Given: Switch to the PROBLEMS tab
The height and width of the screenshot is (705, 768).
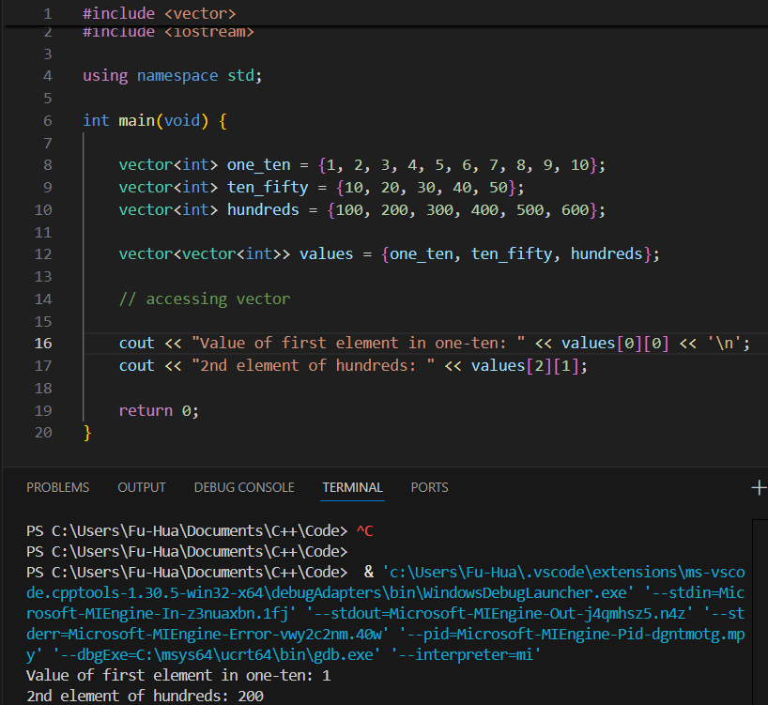Looking at the screenshot, I should (x=57, y=487).
